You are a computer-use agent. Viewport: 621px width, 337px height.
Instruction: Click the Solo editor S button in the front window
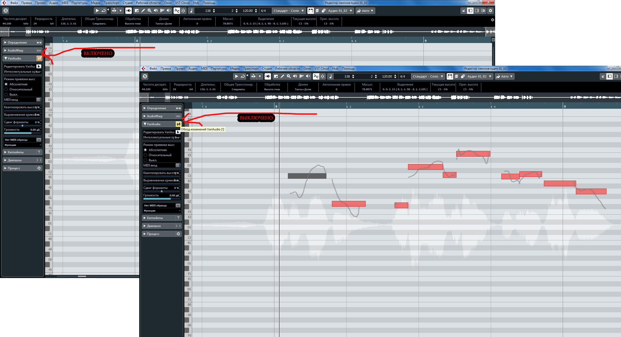tap(145, 76)
